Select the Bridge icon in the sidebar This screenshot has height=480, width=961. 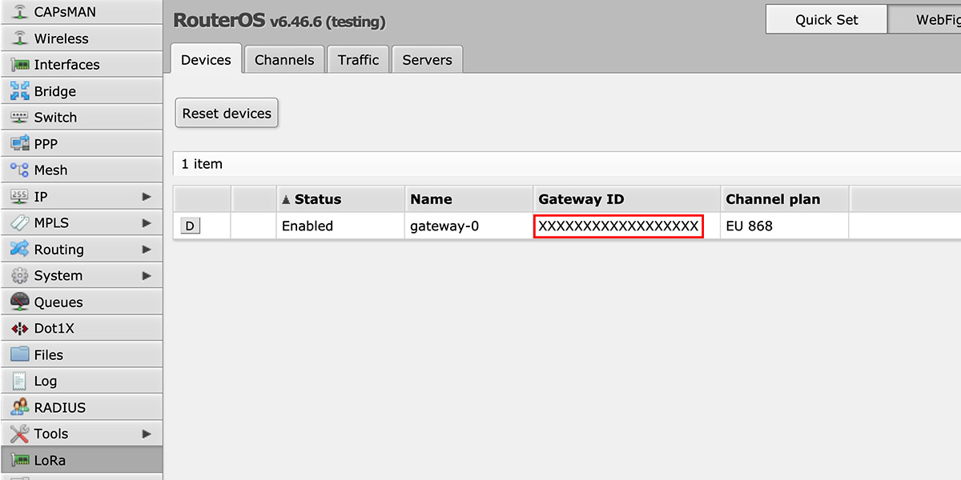click(x=20, y=91)
